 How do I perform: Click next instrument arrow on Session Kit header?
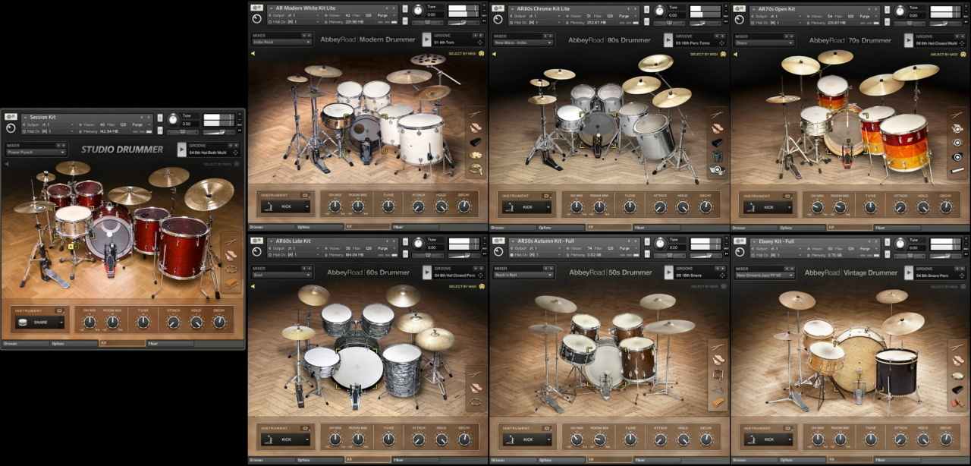tap(149, 117)
